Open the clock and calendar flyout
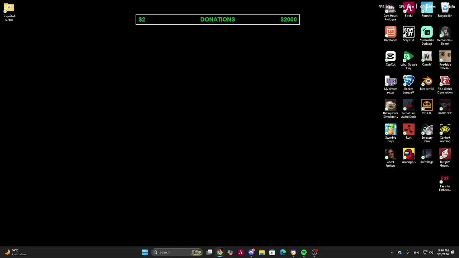Image resolution: width=459 pixels, height=258 pixels. coord(443,252)
